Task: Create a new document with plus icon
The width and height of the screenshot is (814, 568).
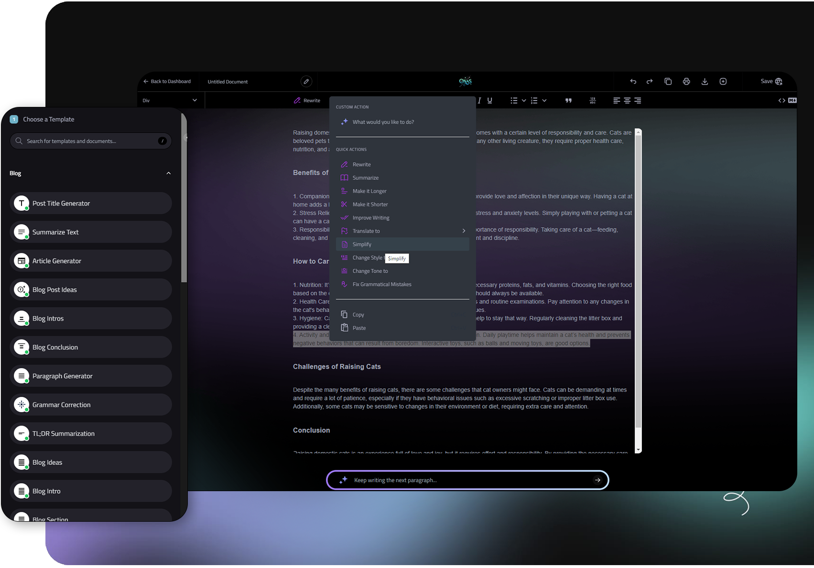Action: [723, 82]
